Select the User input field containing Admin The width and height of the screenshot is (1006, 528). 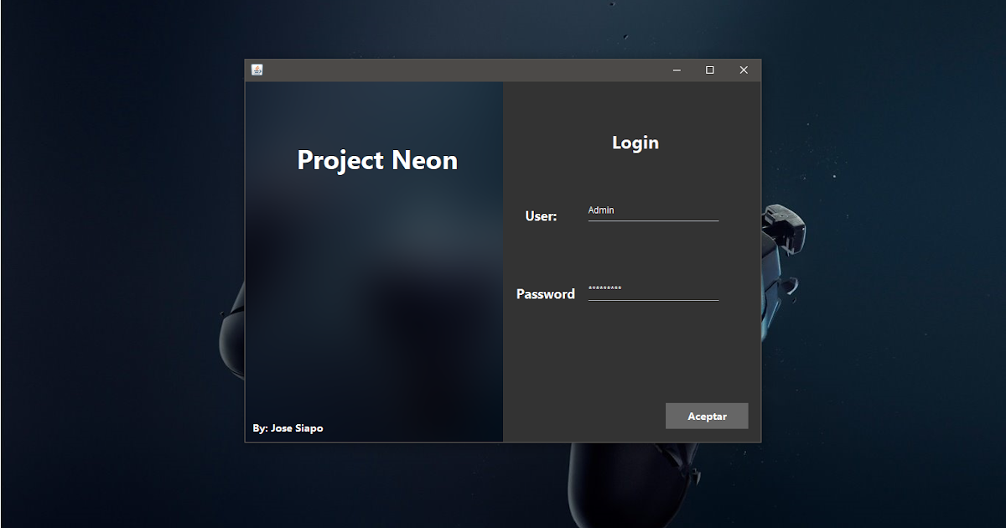pyautogui.click(x=653, y=210)
